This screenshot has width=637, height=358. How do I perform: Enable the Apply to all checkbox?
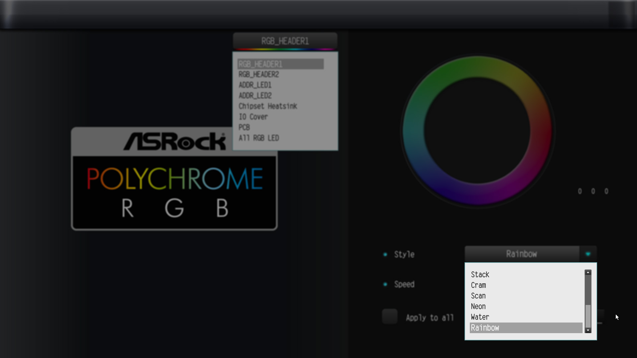click(x=389, y=316)
